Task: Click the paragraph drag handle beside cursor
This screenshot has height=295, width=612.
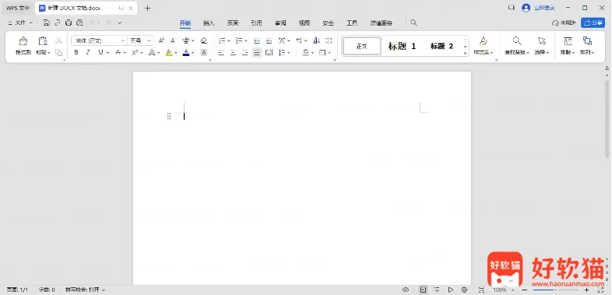Action: point(169,116)
